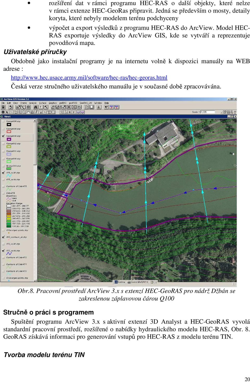Open the GeoRAS_Util menu
This screenshot has height=382, width=250.
pyautogui.click(x=86, y=103)
